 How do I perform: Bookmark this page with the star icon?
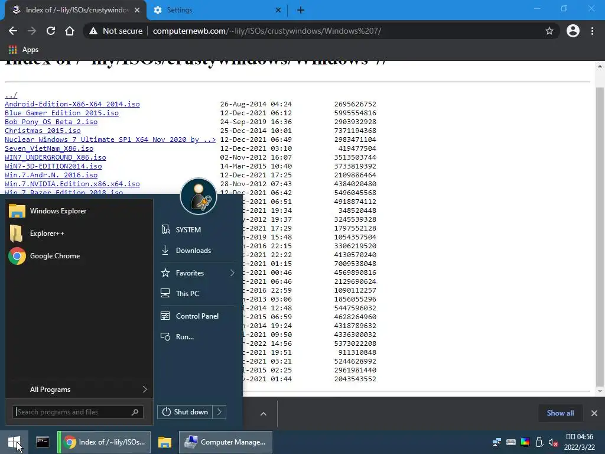click(x=549, y=31)
